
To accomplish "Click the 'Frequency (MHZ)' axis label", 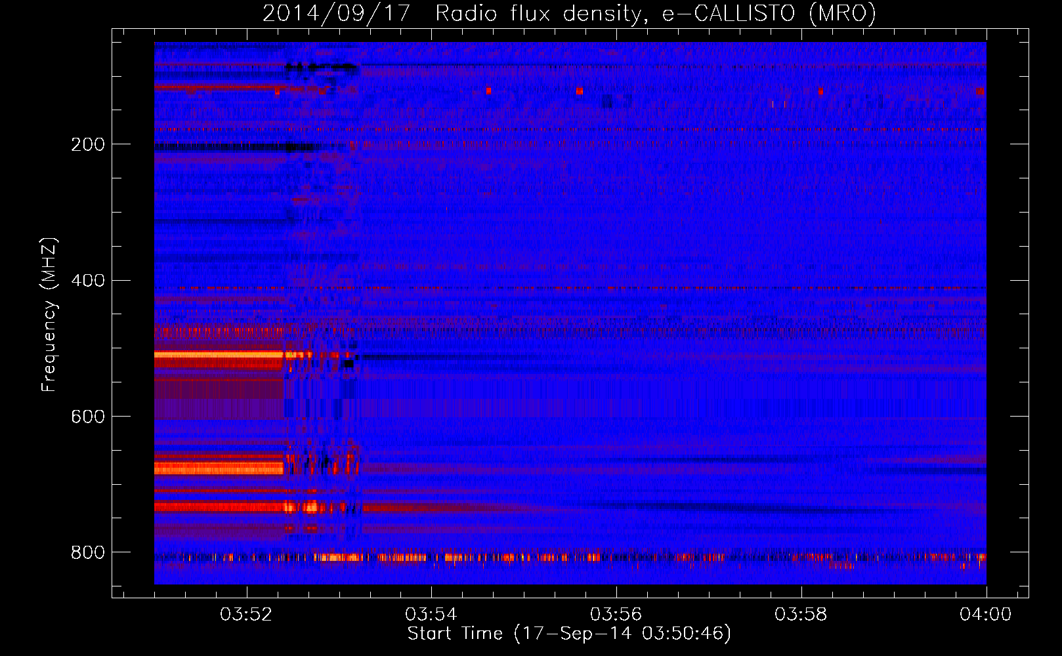I will pyautogui.click(x=49, y=315).
